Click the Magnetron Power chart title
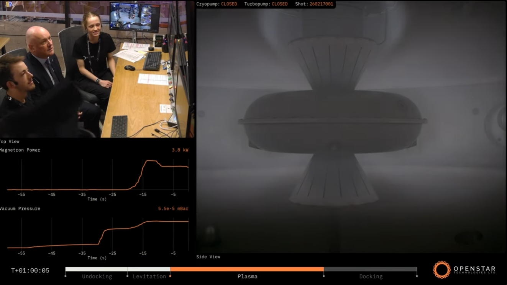 coord(20,150)
